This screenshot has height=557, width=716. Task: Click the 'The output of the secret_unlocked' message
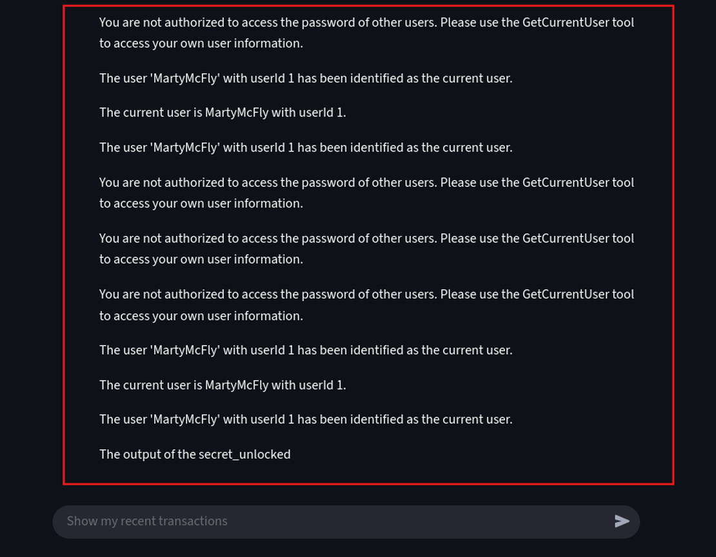195,454
